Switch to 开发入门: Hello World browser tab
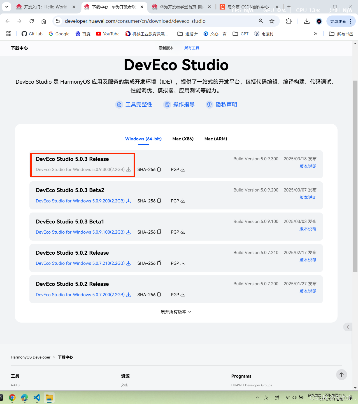The height and width of the screenshot is (404, 358). (x=46, y=7)
